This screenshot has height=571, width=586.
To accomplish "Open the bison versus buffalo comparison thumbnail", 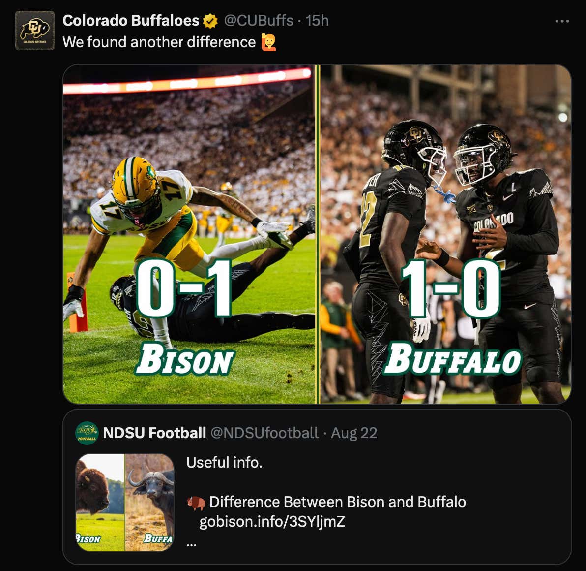I will coord(124,501).
